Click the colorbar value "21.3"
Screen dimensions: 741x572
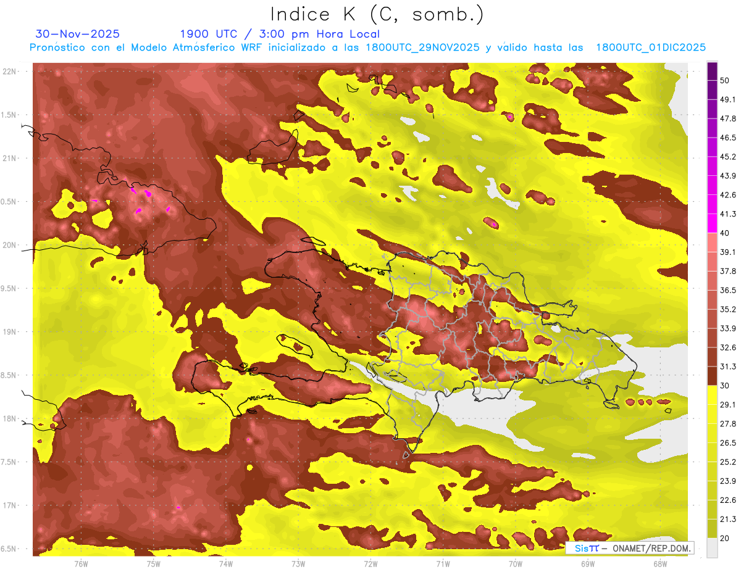click(x=728, y=520)
